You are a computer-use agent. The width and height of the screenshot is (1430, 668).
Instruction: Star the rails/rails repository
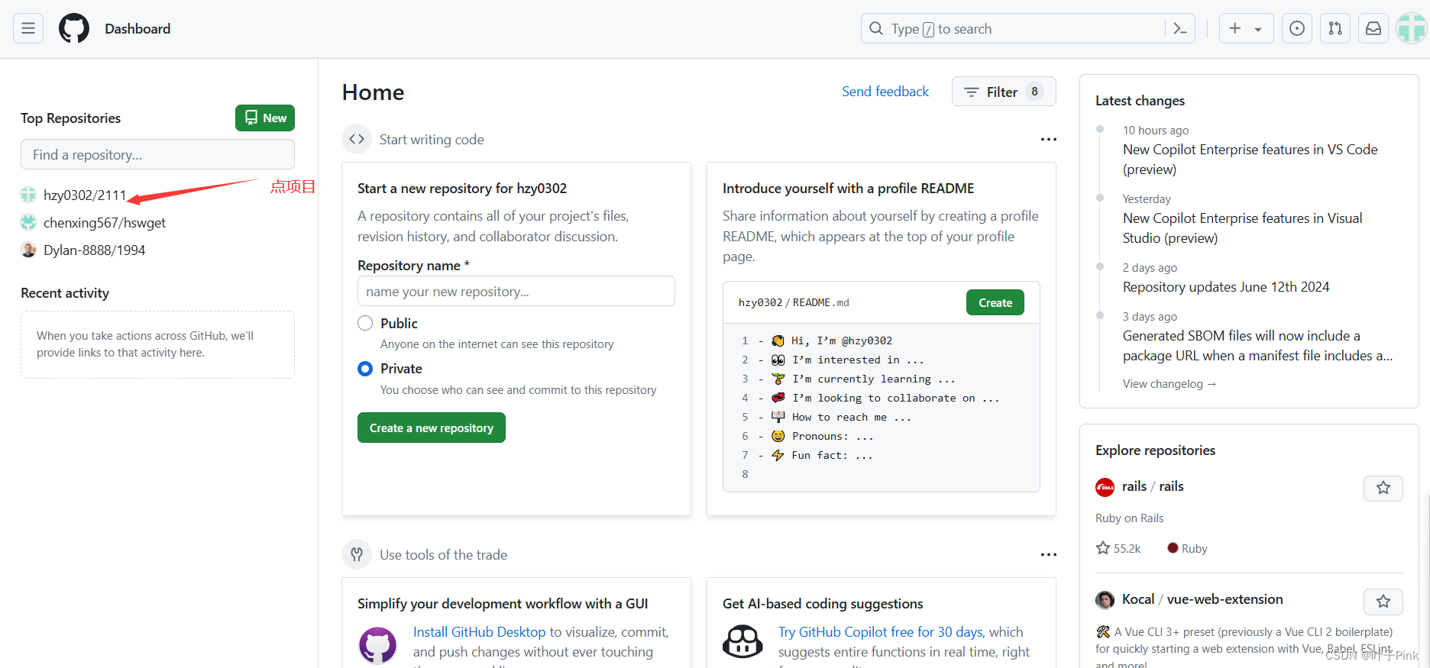[1383, 488]
